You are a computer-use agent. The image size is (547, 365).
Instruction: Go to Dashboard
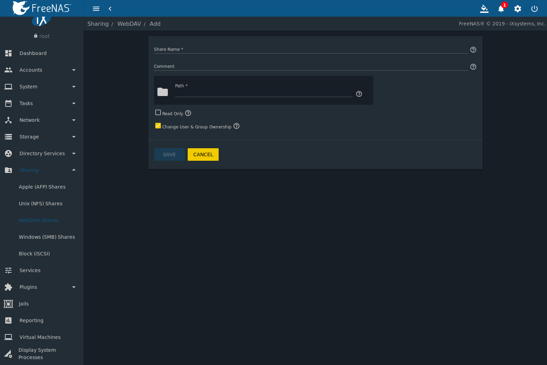tap(33, 53)
